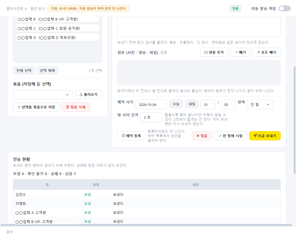Click the message text area
The height and width of the screenshot is (237, 296).
(199, 27)
